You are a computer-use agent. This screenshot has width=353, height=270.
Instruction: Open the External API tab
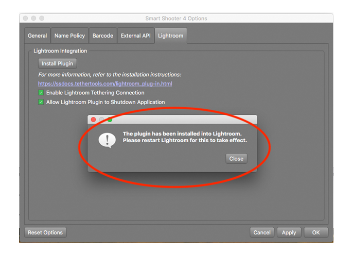coord(135,36)
